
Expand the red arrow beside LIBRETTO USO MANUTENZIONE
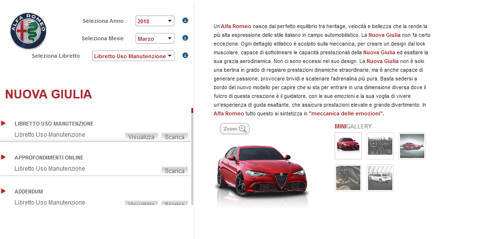pyautogui.click(x=3, y=123)
